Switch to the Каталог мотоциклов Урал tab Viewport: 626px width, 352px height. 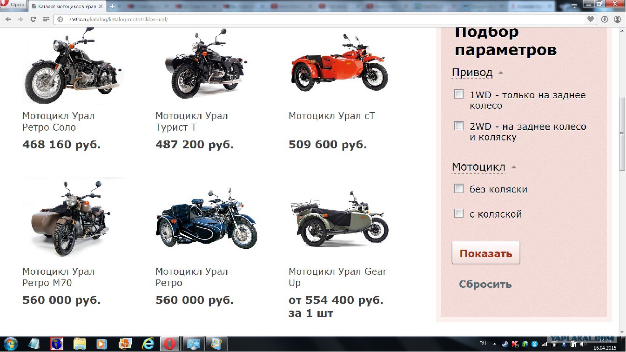tap(67, 6)
